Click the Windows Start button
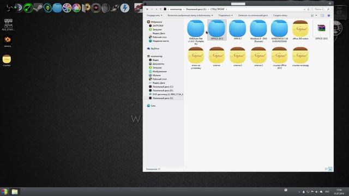The width and height of the screenshot is (349, 196). point(4,192)
